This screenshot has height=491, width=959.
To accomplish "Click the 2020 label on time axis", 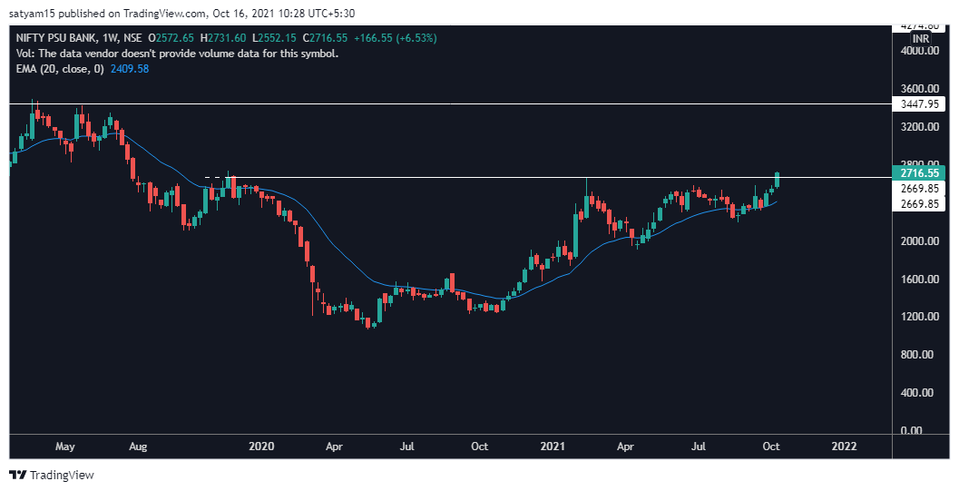I will tap(264, 447).
